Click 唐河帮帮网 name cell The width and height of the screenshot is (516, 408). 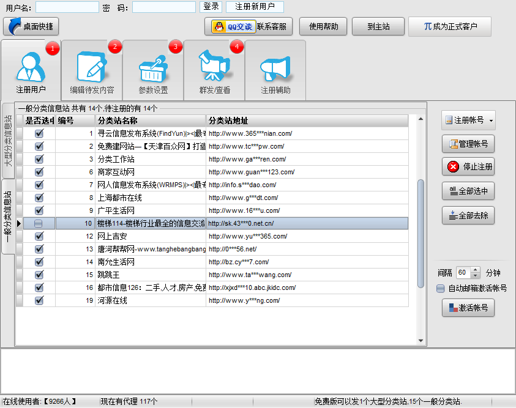(x=151, y=249)
